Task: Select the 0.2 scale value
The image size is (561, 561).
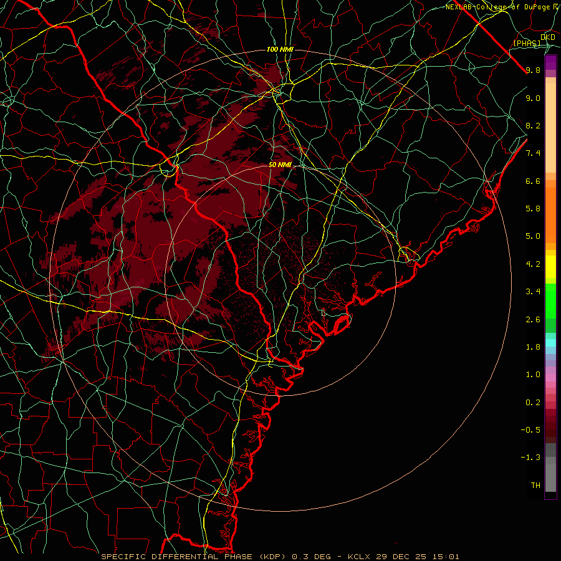Action: coord(533,403)
